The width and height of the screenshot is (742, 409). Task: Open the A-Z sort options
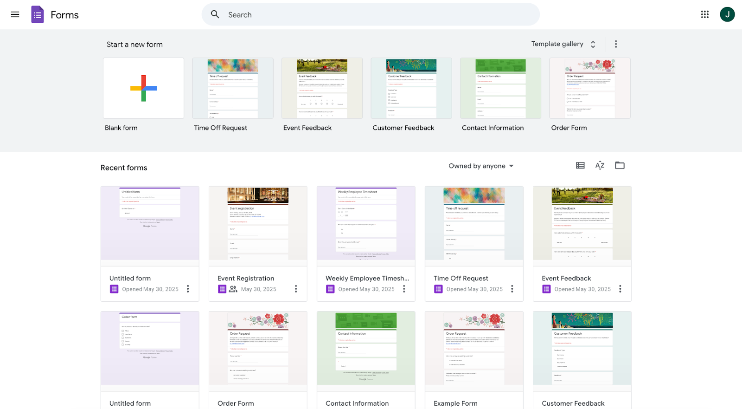pos(600,165)
